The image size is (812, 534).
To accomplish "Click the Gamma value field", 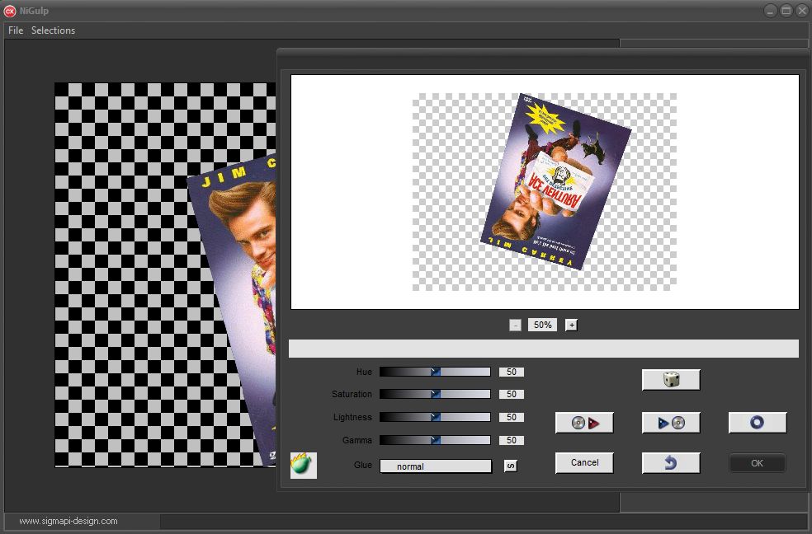I will pos(512,440).
